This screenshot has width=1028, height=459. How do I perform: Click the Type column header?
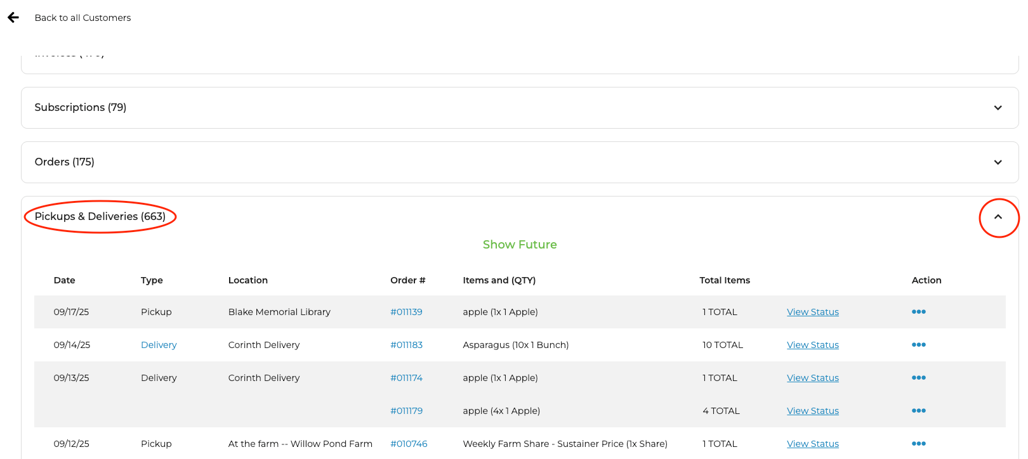tap(152, 280)
